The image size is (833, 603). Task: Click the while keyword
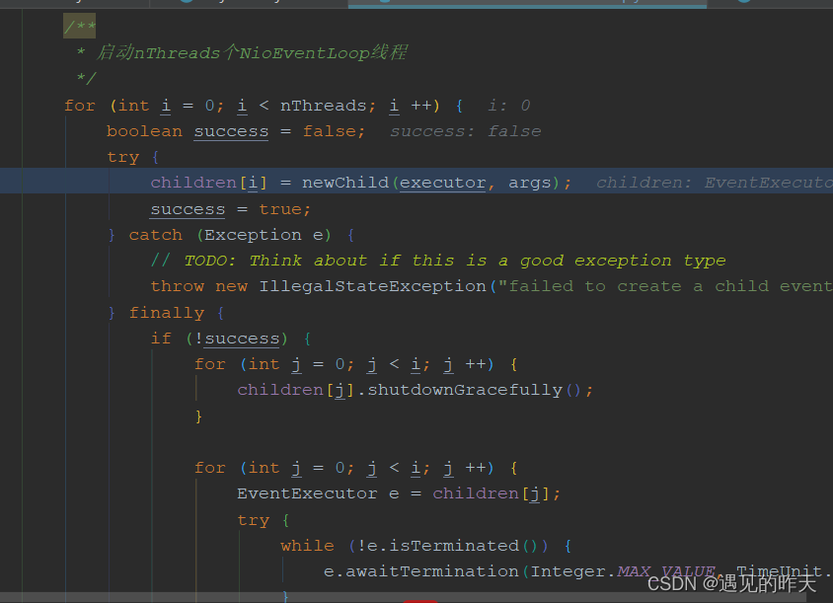(x=307, y=546)
